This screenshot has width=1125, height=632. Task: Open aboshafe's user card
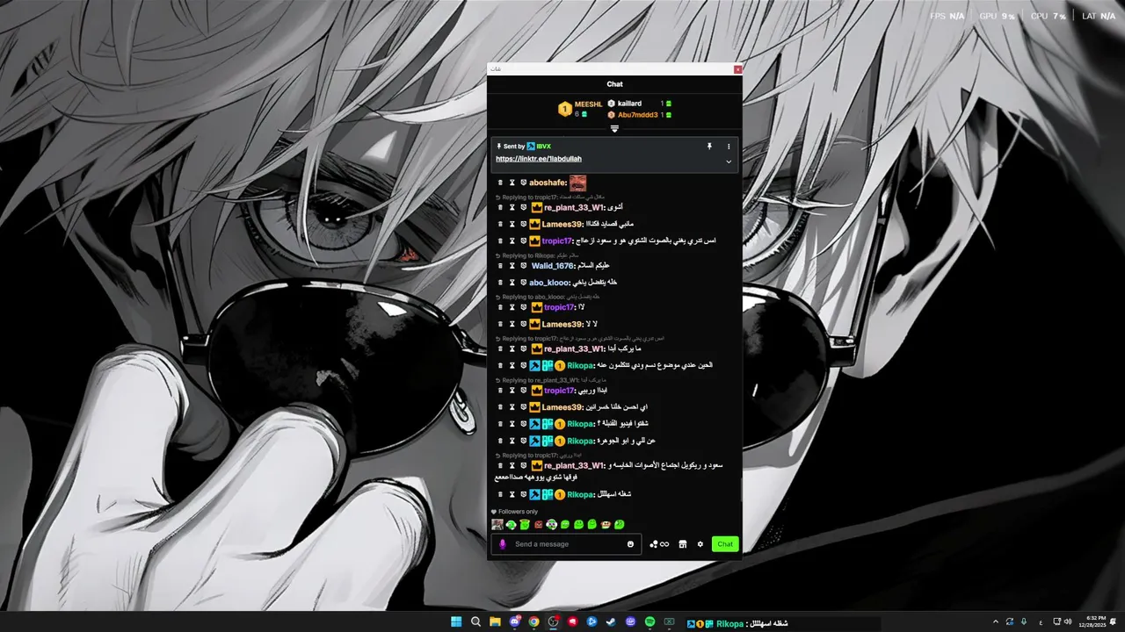click(548, 183)
